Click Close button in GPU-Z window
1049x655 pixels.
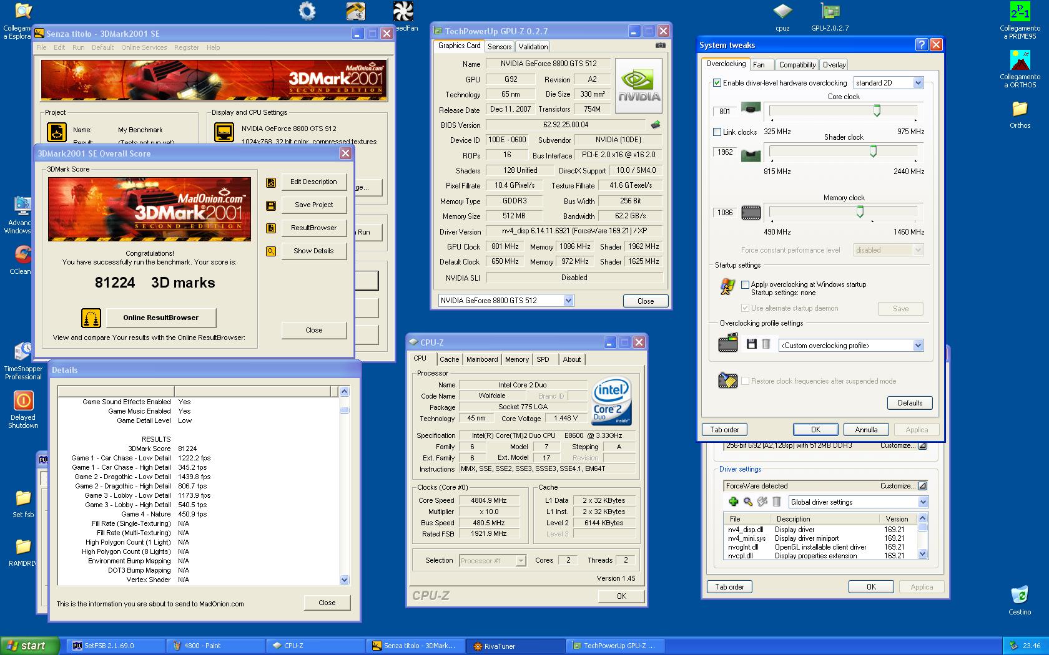pos(646,301)
